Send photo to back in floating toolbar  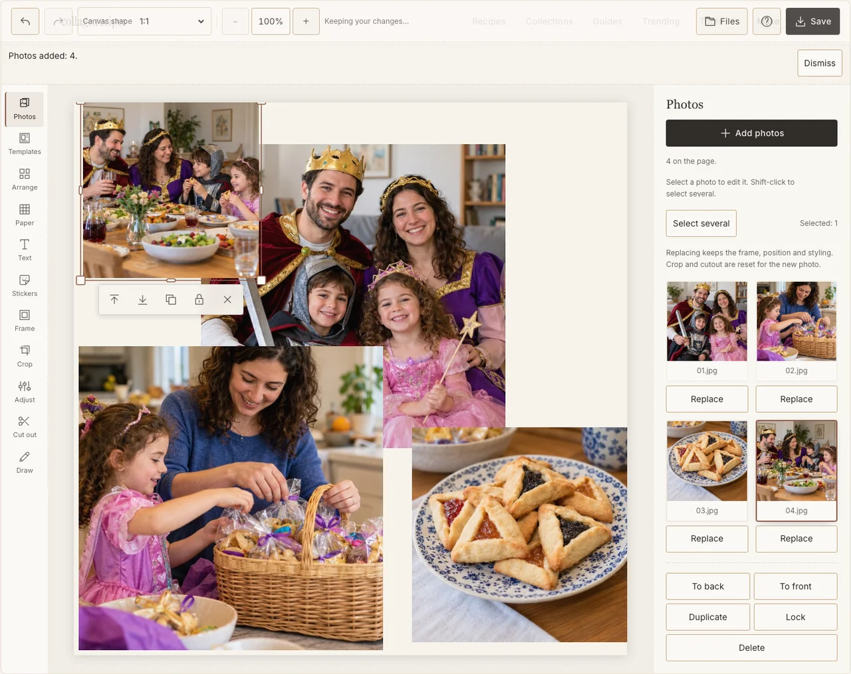click(x=142, y=299)
